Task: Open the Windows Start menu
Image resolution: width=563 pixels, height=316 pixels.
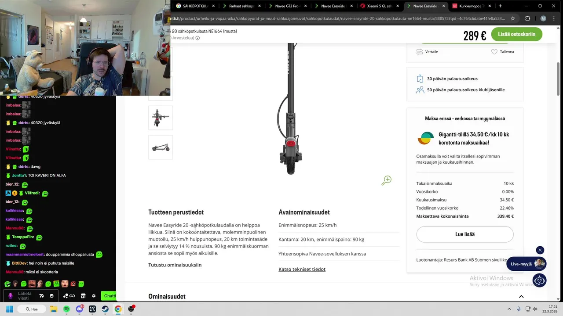Action: click(9, 309)
